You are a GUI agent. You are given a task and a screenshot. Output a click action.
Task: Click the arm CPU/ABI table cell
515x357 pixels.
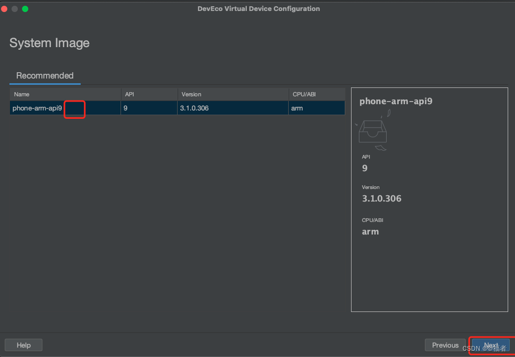(316, 108)
